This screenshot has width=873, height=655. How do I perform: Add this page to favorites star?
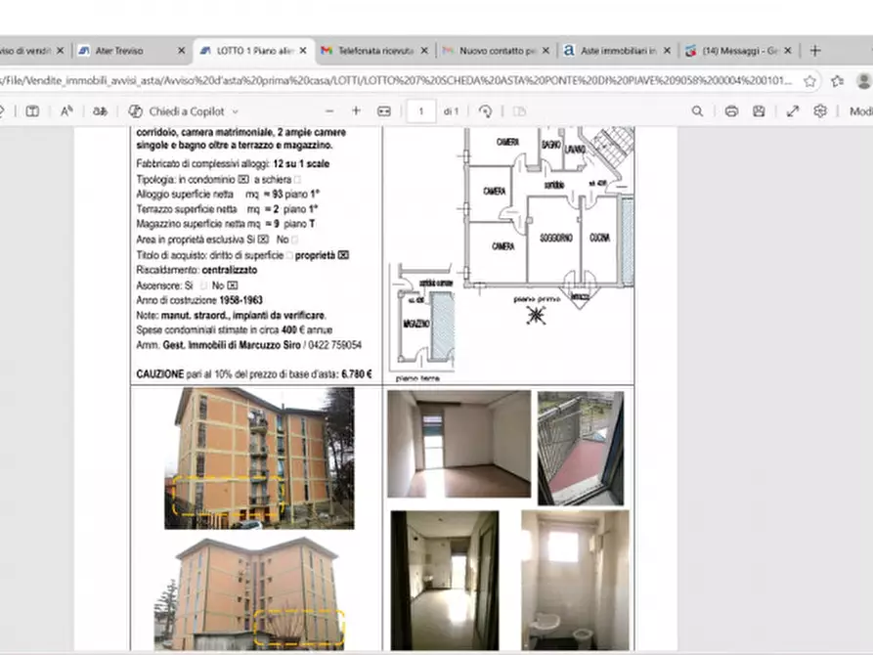pyautogui.click(x=809, y=80)
